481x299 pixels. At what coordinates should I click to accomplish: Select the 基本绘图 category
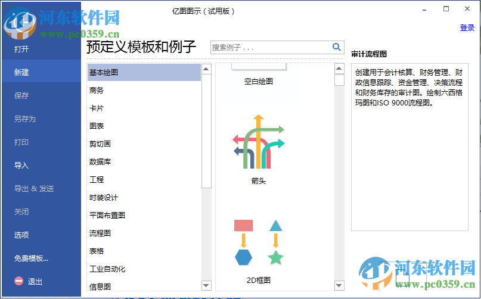144,73
